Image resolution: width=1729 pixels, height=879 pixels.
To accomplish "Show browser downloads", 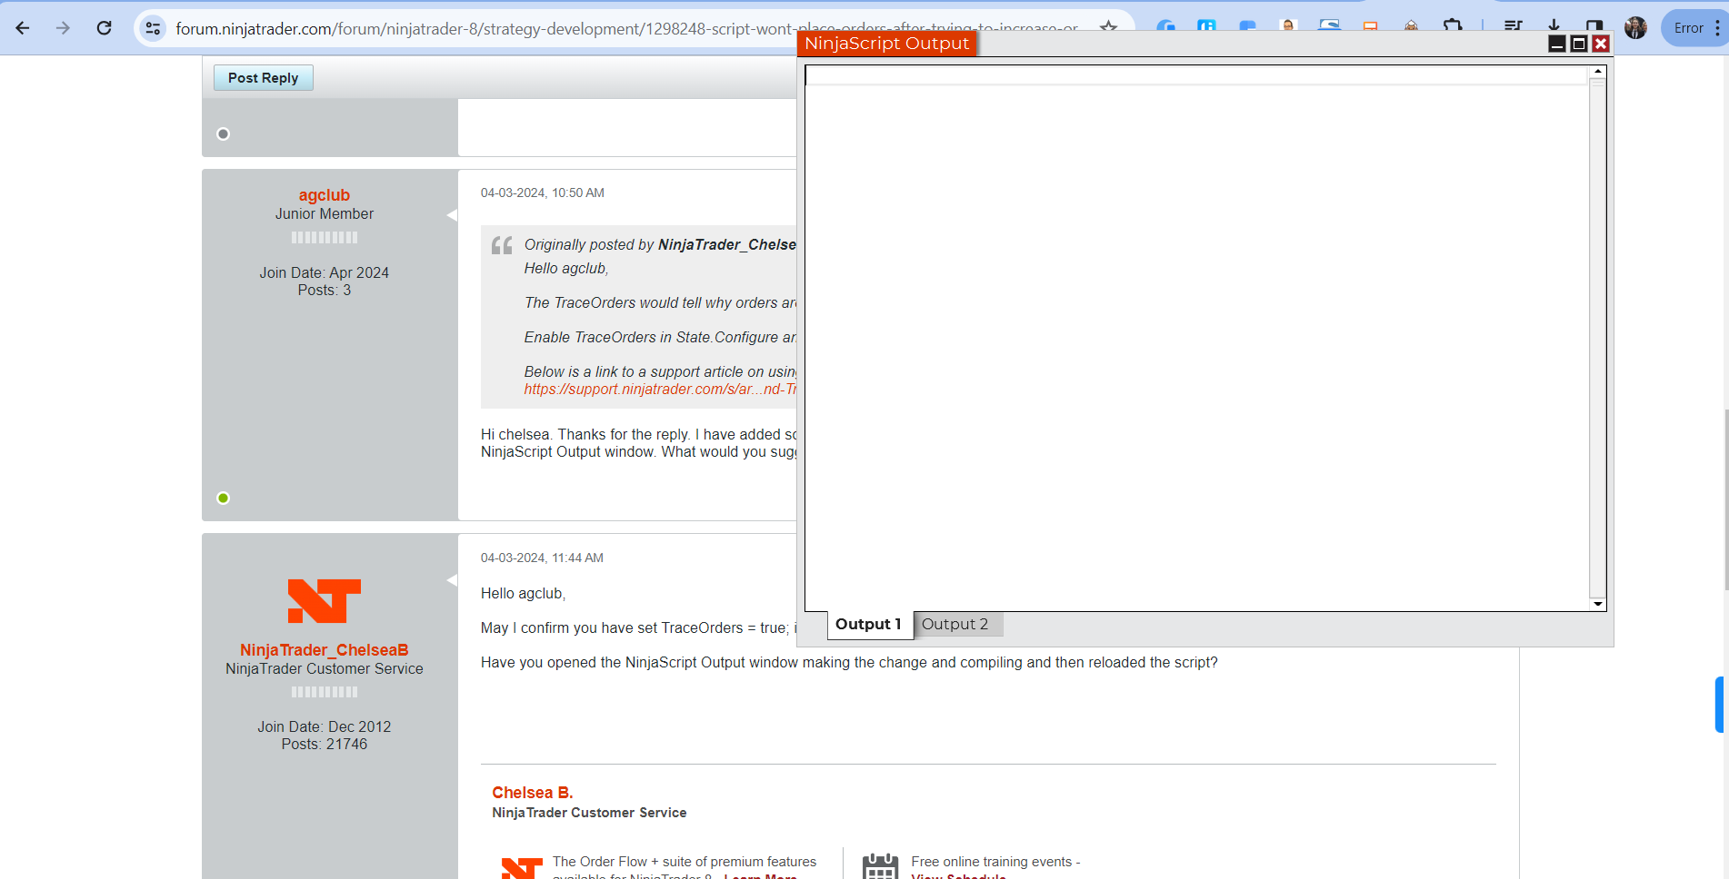I will pyautogui.click(x=1554, y=25).
